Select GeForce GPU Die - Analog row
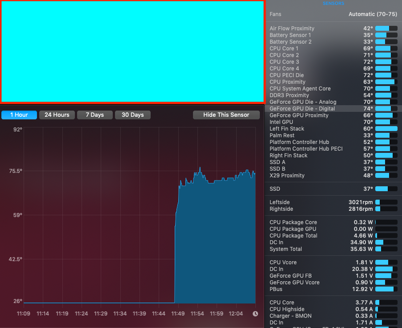This screenshot has width=402, height=328. 333,102
